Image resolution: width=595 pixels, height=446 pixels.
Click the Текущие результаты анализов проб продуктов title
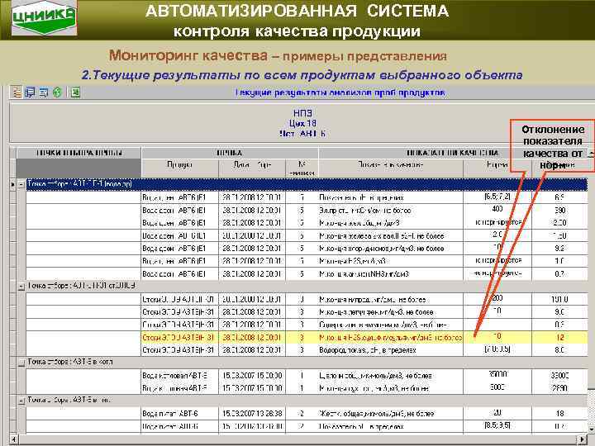tap(340, 93)
